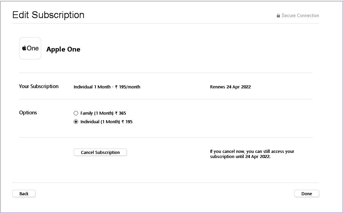The image size is (343, 213).
Task: Click the Cancel Subscription button
Action: (x=100, y=152)
